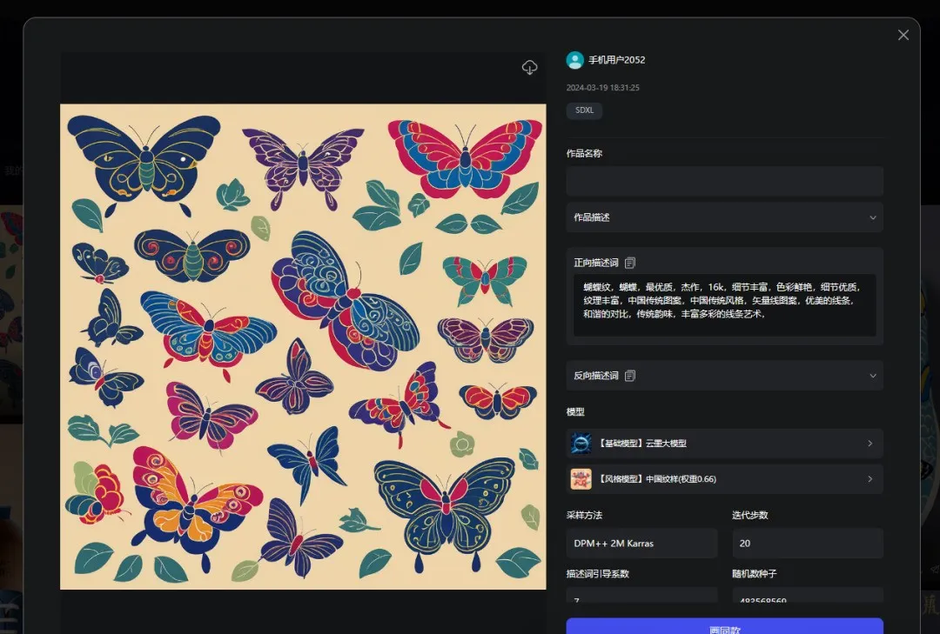Click the 采样方法 DPM++ 2M Karras field
Image resolution: width=940 pixels, height=634 pixels.
[x=641, y=544]
